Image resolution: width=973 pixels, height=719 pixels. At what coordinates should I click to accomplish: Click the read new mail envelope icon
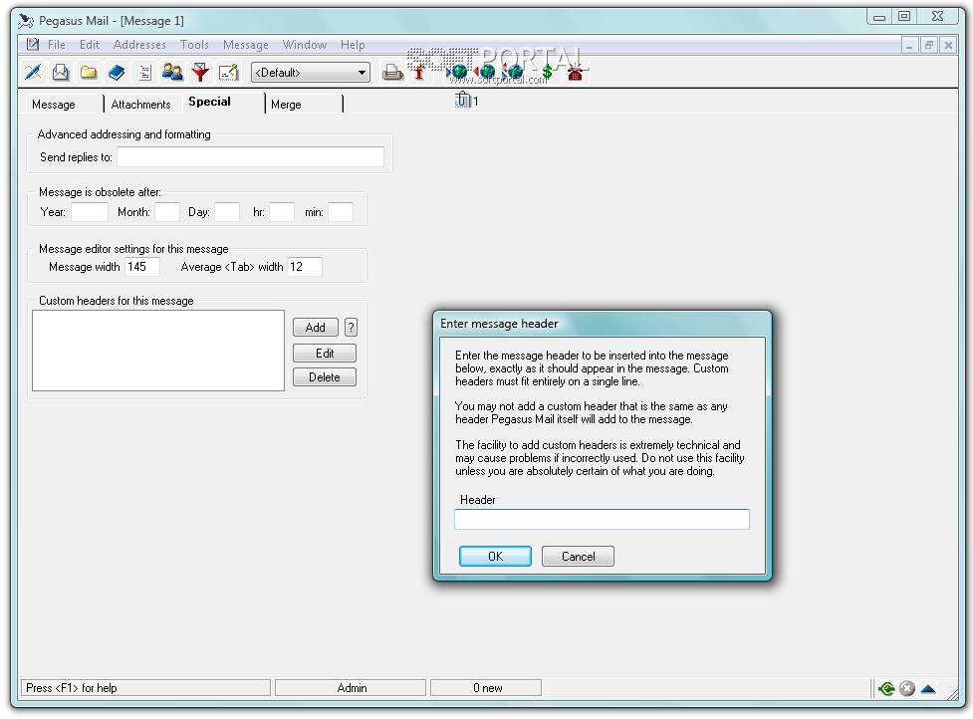pos(61,72)
